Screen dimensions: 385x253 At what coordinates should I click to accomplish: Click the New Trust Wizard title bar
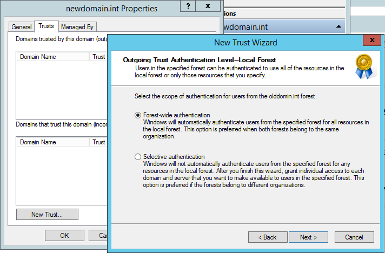coord(238,42)
